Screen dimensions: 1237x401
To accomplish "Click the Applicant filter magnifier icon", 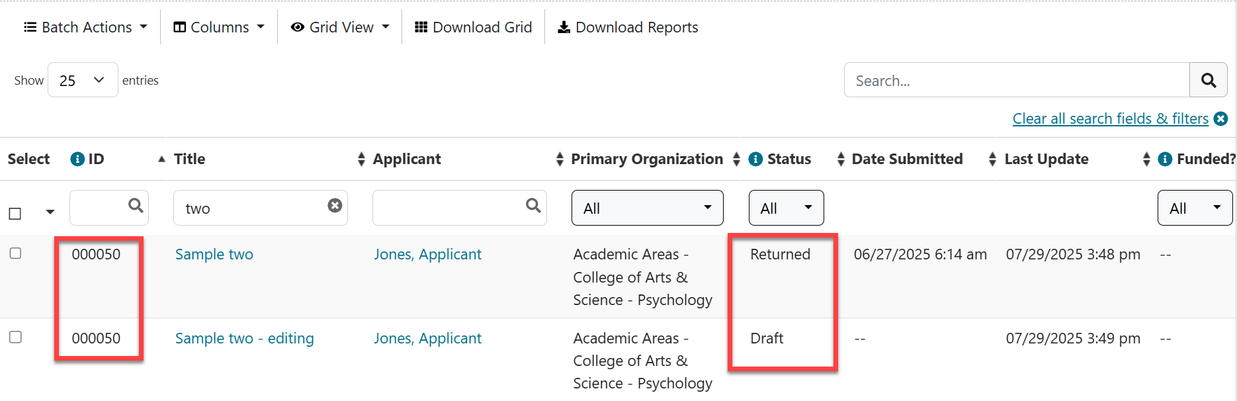I will coord(533,206).
